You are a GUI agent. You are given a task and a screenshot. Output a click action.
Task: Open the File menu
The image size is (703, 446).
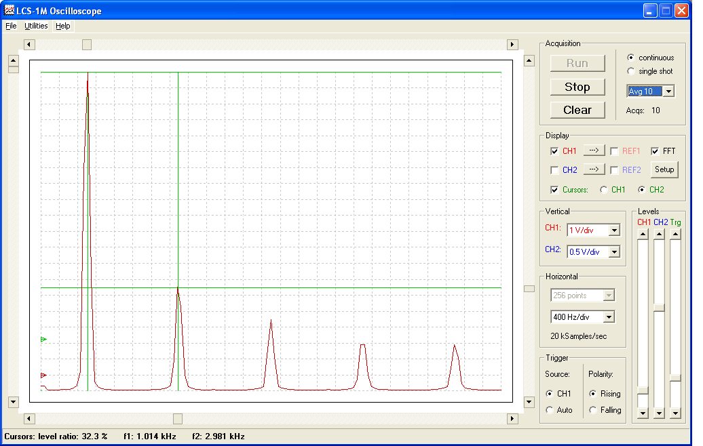point(11,26)
